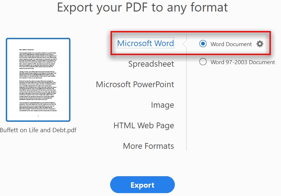This screenshot has width=281, height=196.
Task: Choose Microsoft Word export format
Action: click(146, 43)
